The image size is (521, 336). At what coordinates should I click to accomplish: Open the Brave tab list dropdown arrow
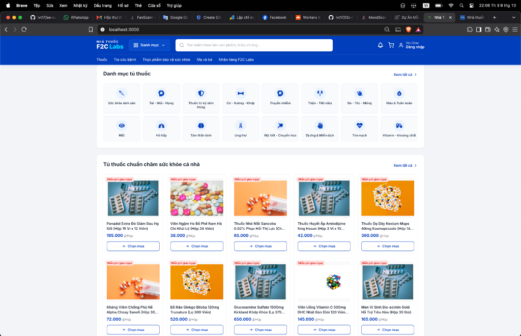(x=514, y=17)
